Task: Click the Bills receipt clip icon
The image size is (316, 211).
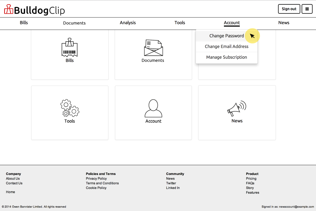Action: [x=69, y=47]
